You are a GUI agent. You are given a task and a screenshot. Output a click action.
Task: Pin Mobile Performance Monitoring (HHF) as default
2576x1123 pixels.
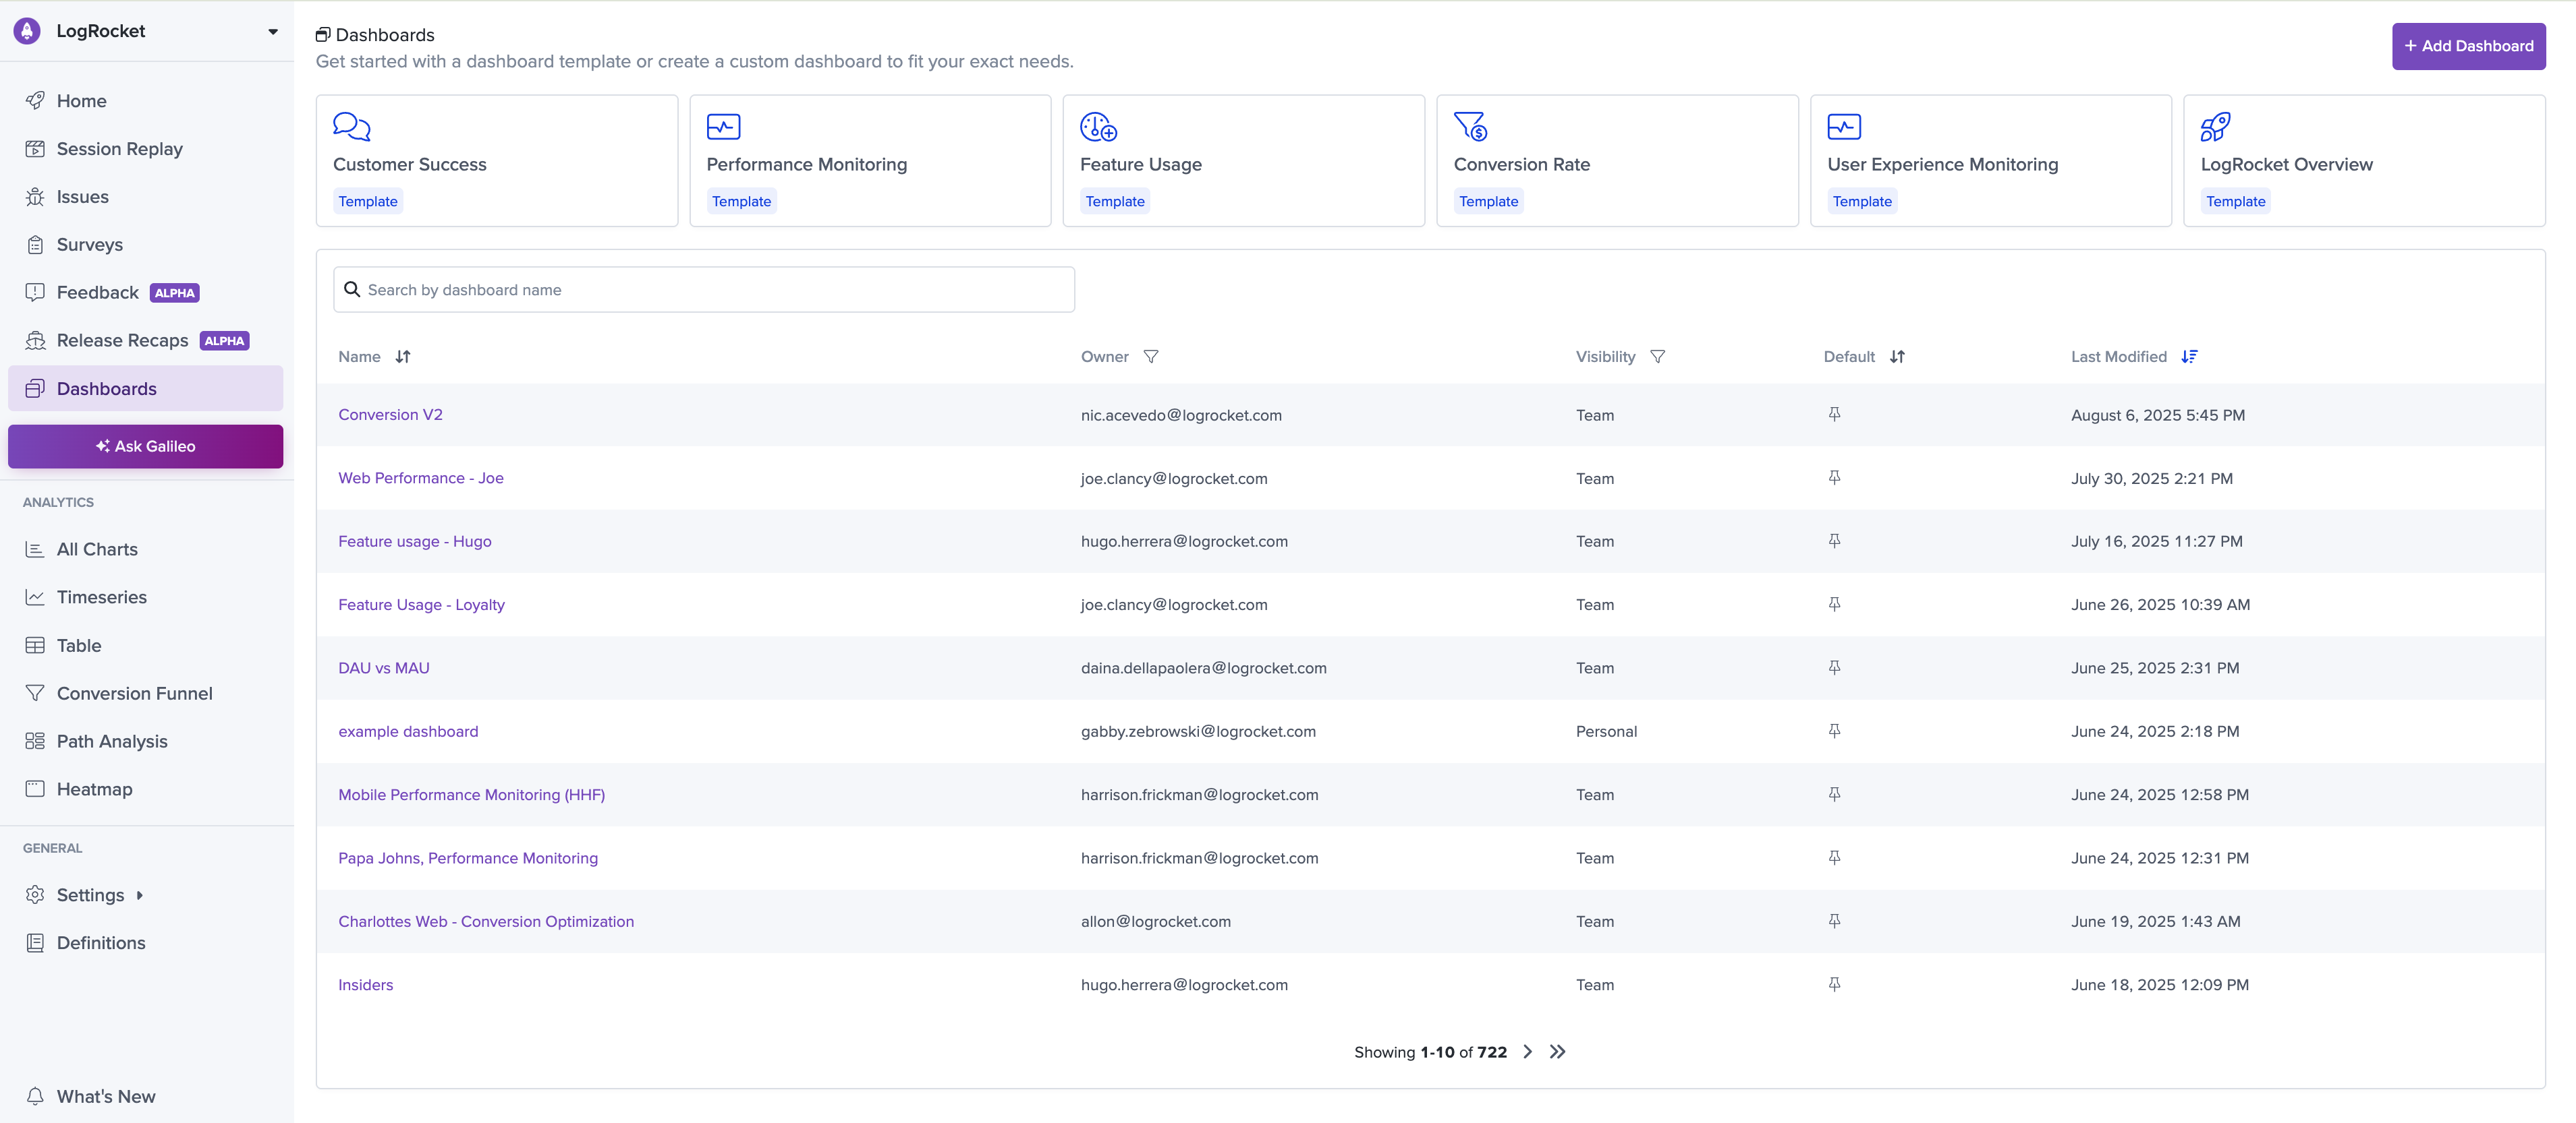click(1834, 794)
